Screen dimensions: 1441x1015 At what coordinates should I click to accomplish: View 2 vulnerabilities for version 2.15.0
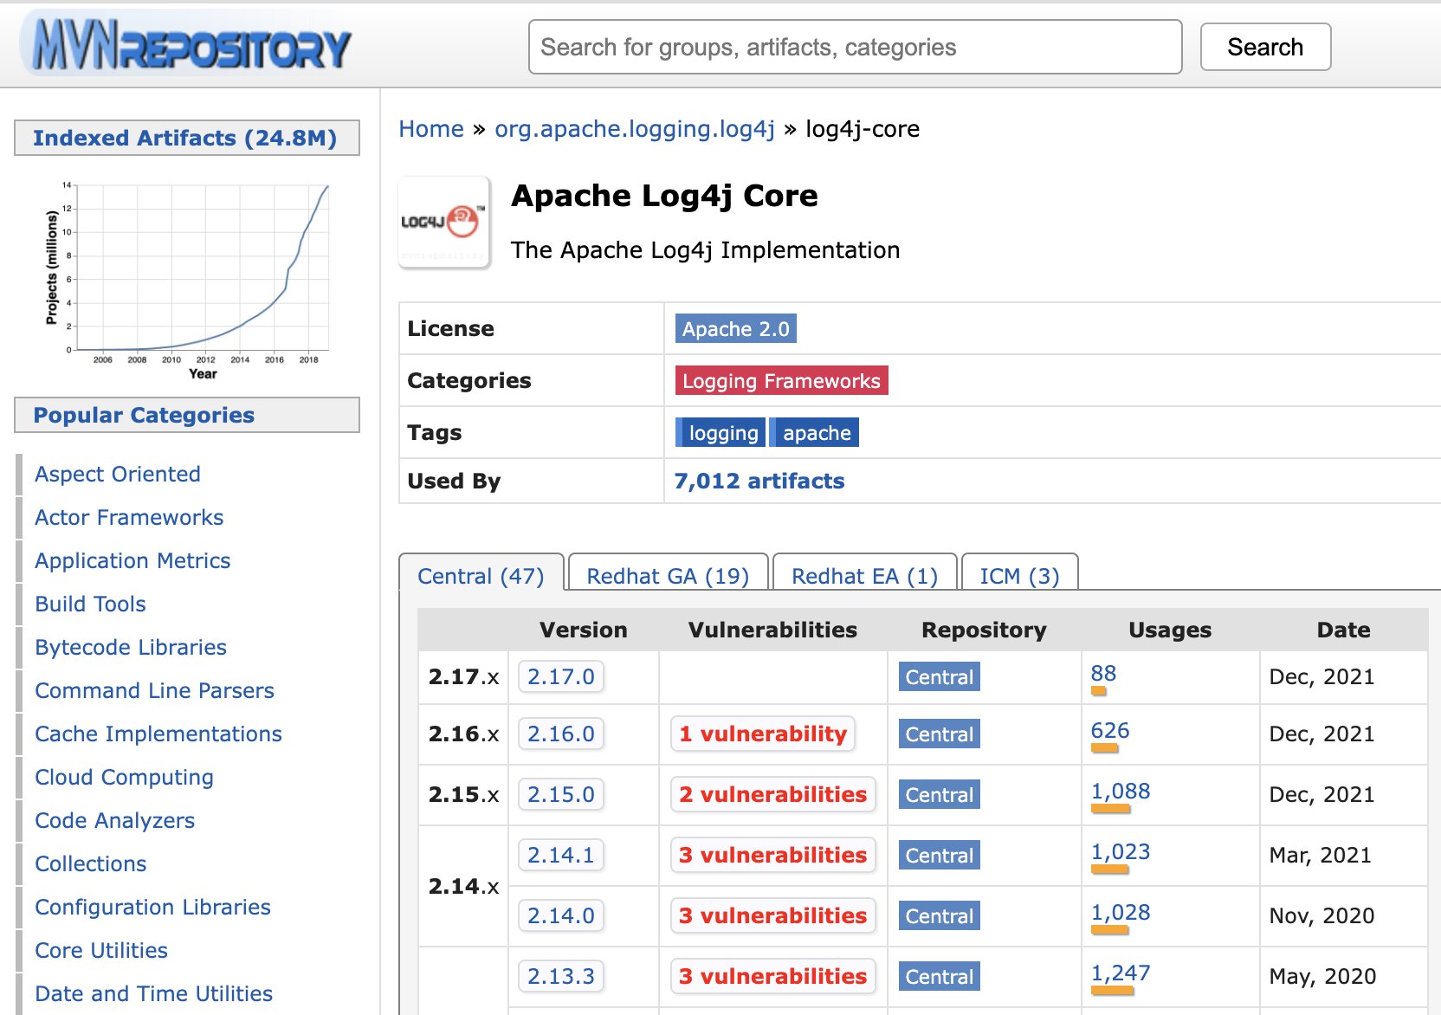click(772, 795)
